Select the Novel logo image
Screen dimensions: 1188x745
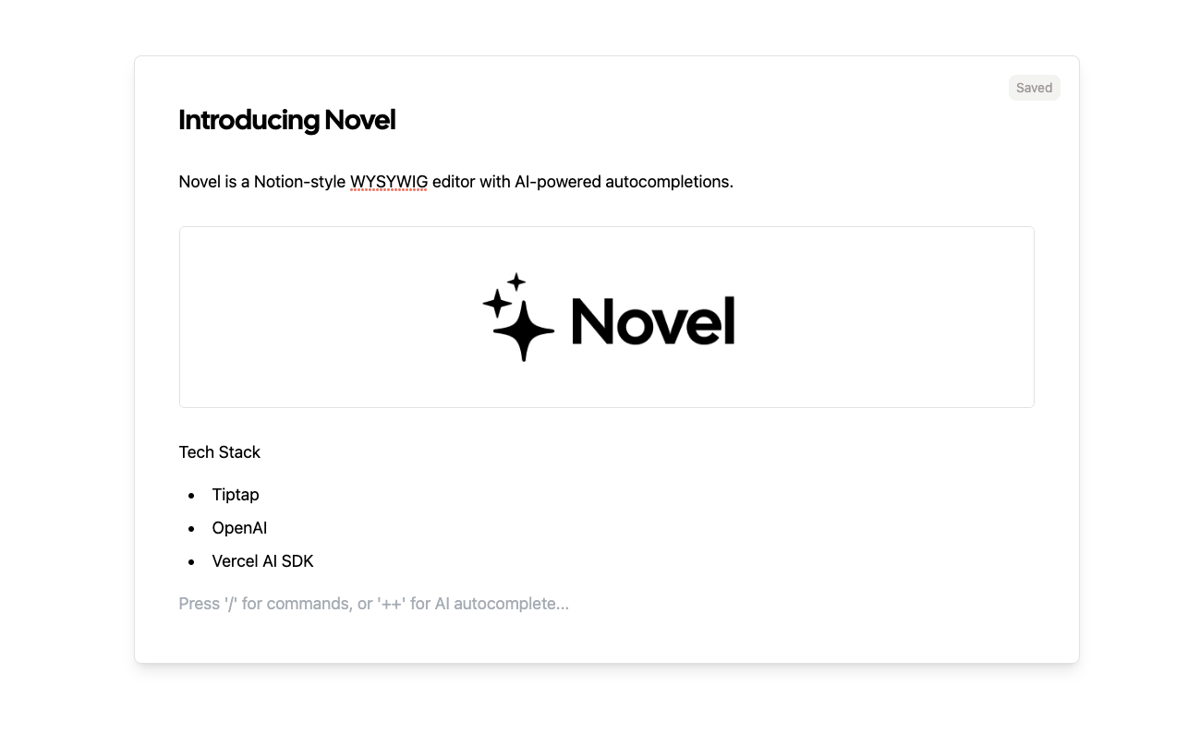pos(607,317)
